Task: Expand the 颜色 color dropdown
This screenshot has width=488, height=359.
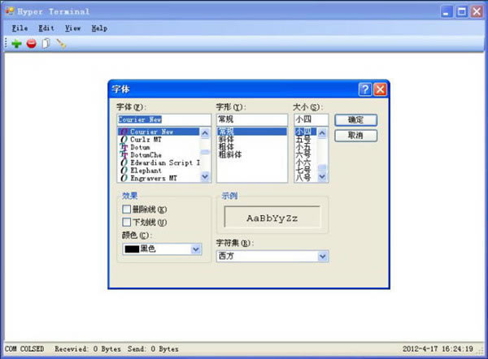Action: 195,249
